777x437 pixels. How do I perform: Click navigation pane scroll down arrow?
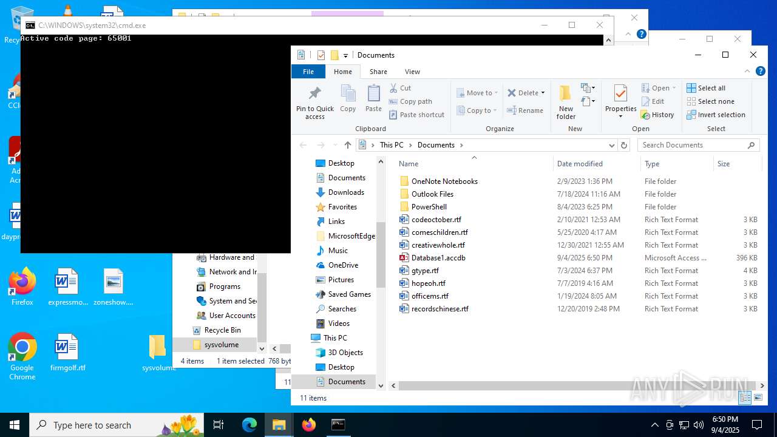point(381,385)
